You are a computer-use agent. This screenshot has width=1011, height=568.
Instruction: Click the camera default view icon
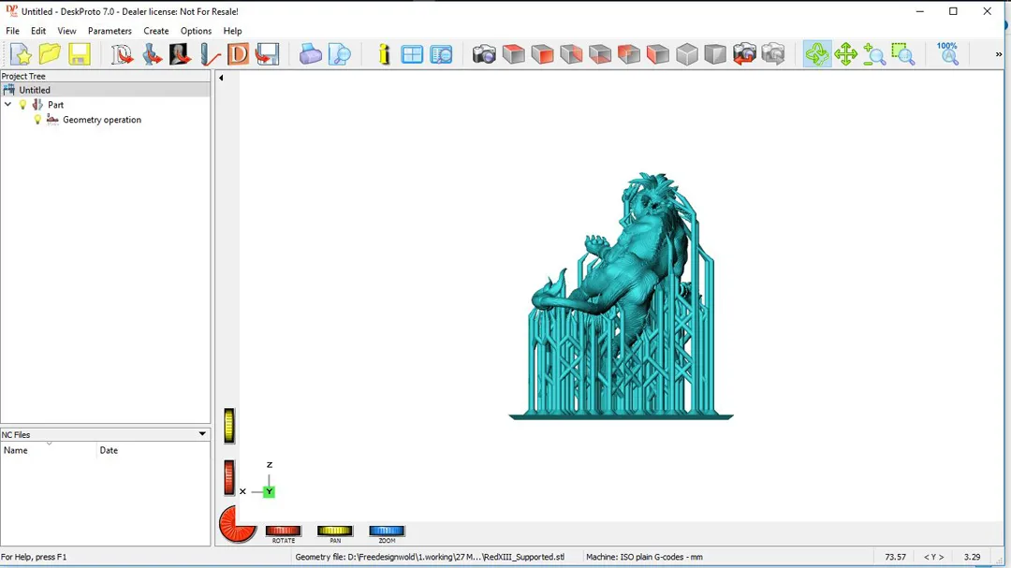click(x=484, y=54)
